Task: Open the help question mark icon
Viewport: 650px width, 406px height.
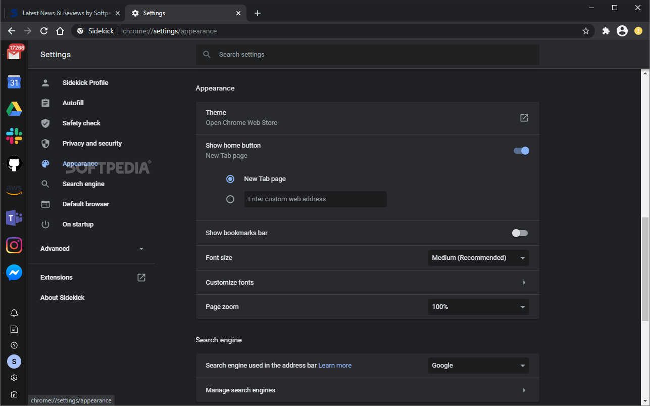Action: point(14,345)
